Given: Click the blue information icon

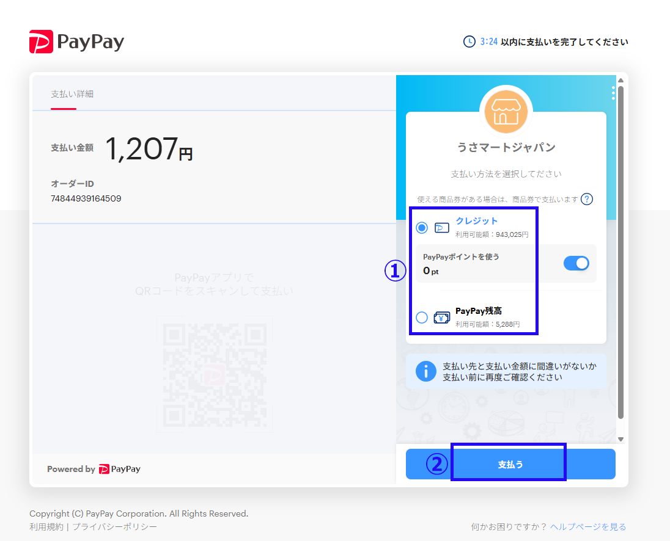Looking at the screenshot, I should point(425,371).
